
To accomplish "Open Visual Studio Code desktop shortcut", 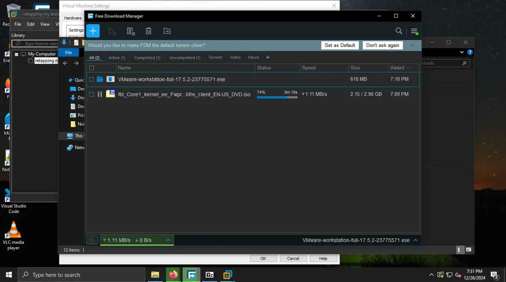I will pos(14,201).
